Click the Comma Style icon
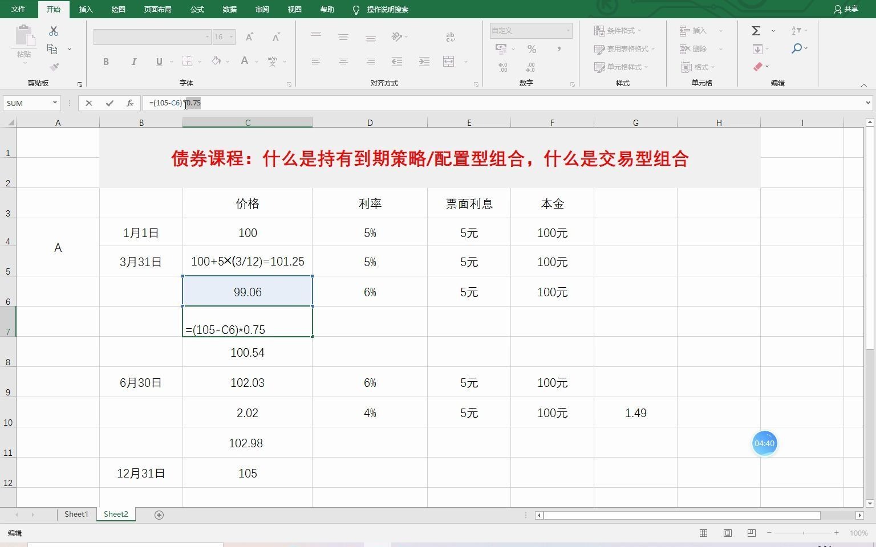This screenshot has width=876, height=547. tap(559, 49)
